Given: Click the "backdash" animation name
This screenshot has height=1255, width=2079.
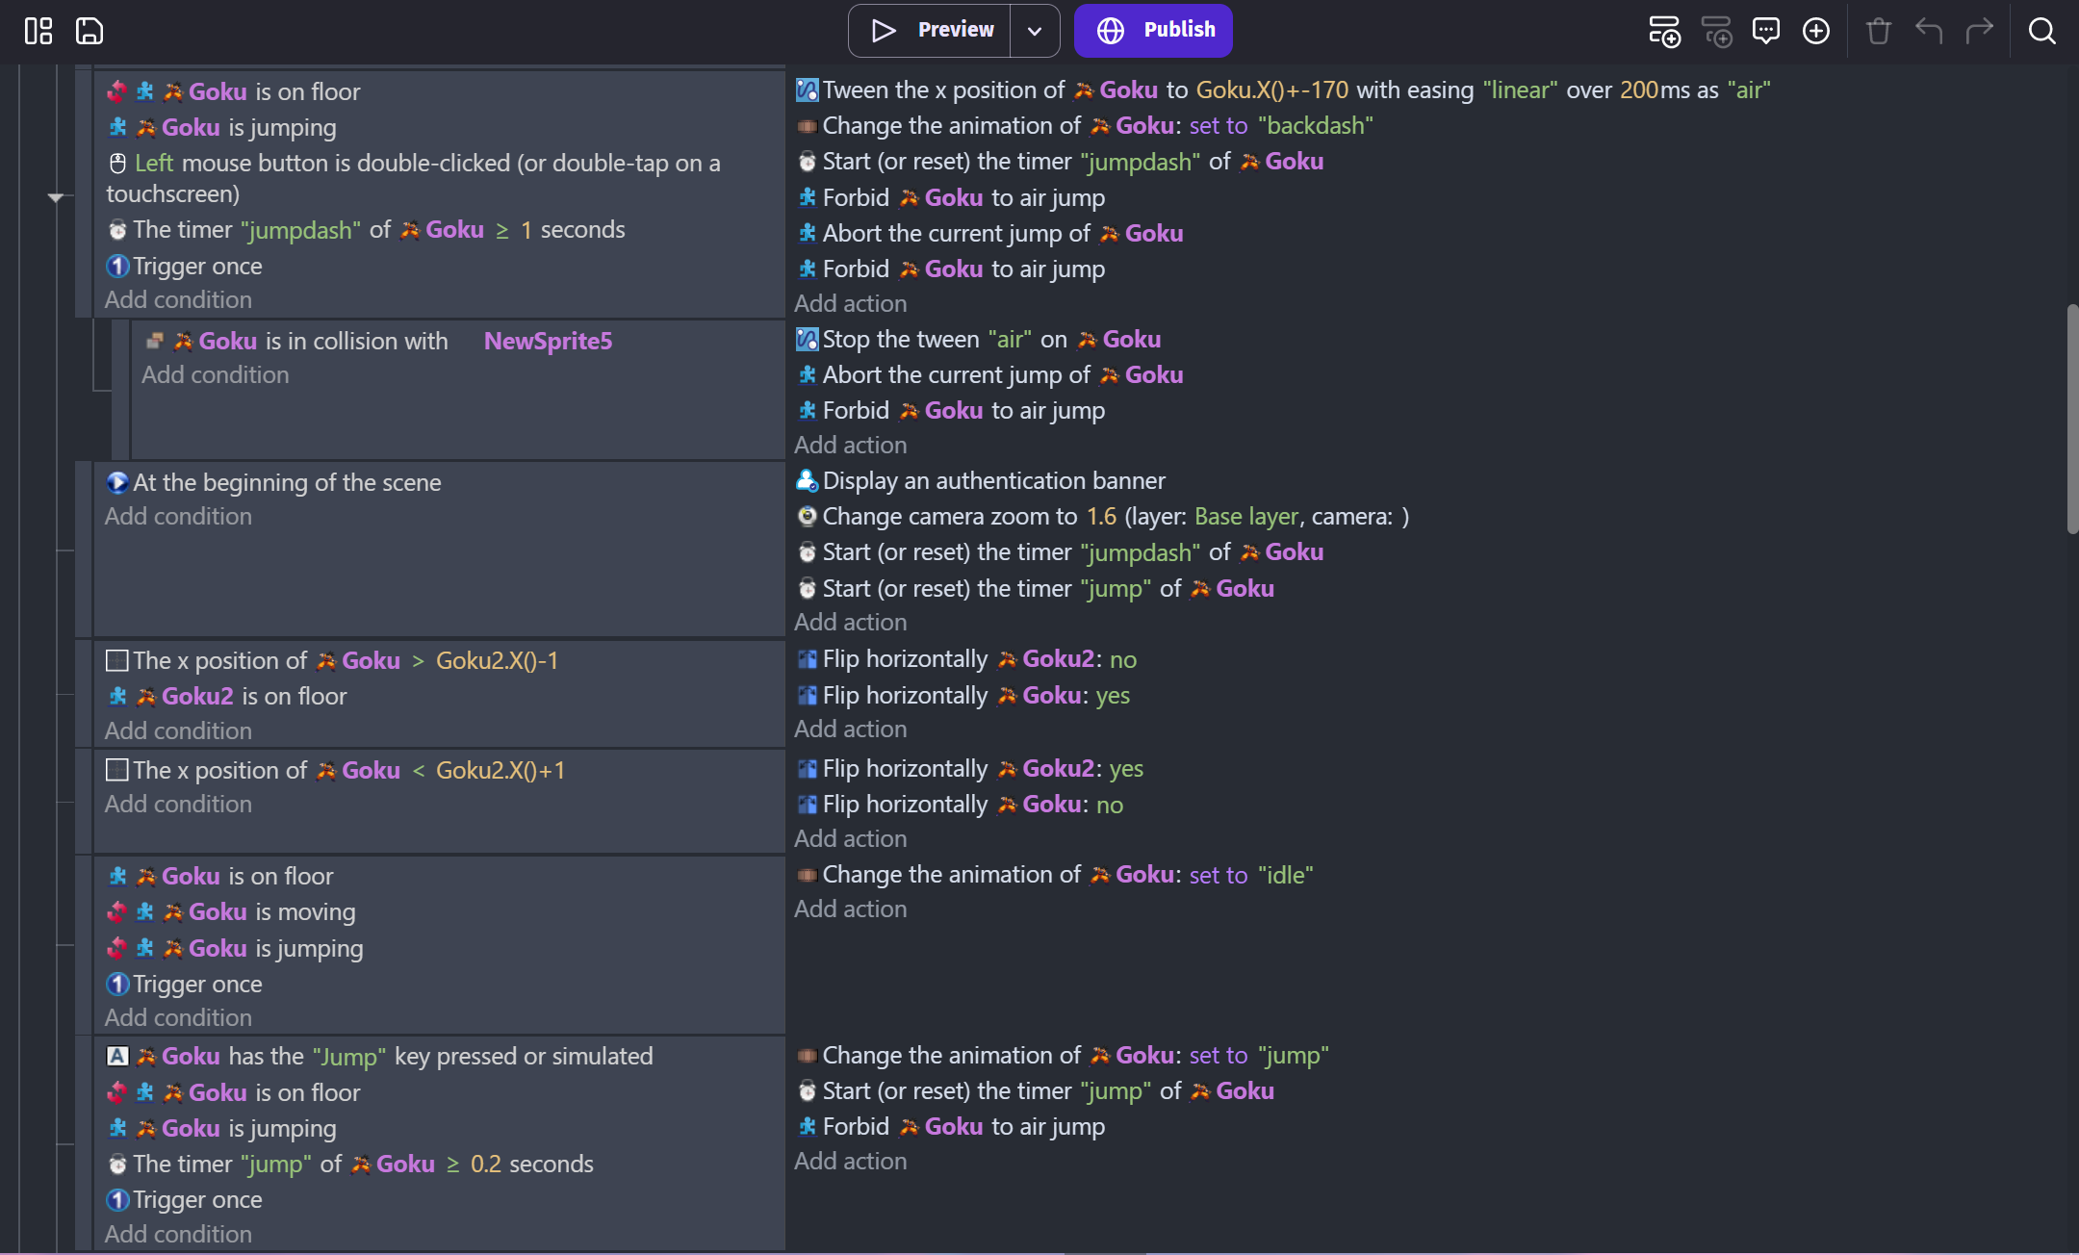Looking at the screenshot, I should click(1316, 125).
